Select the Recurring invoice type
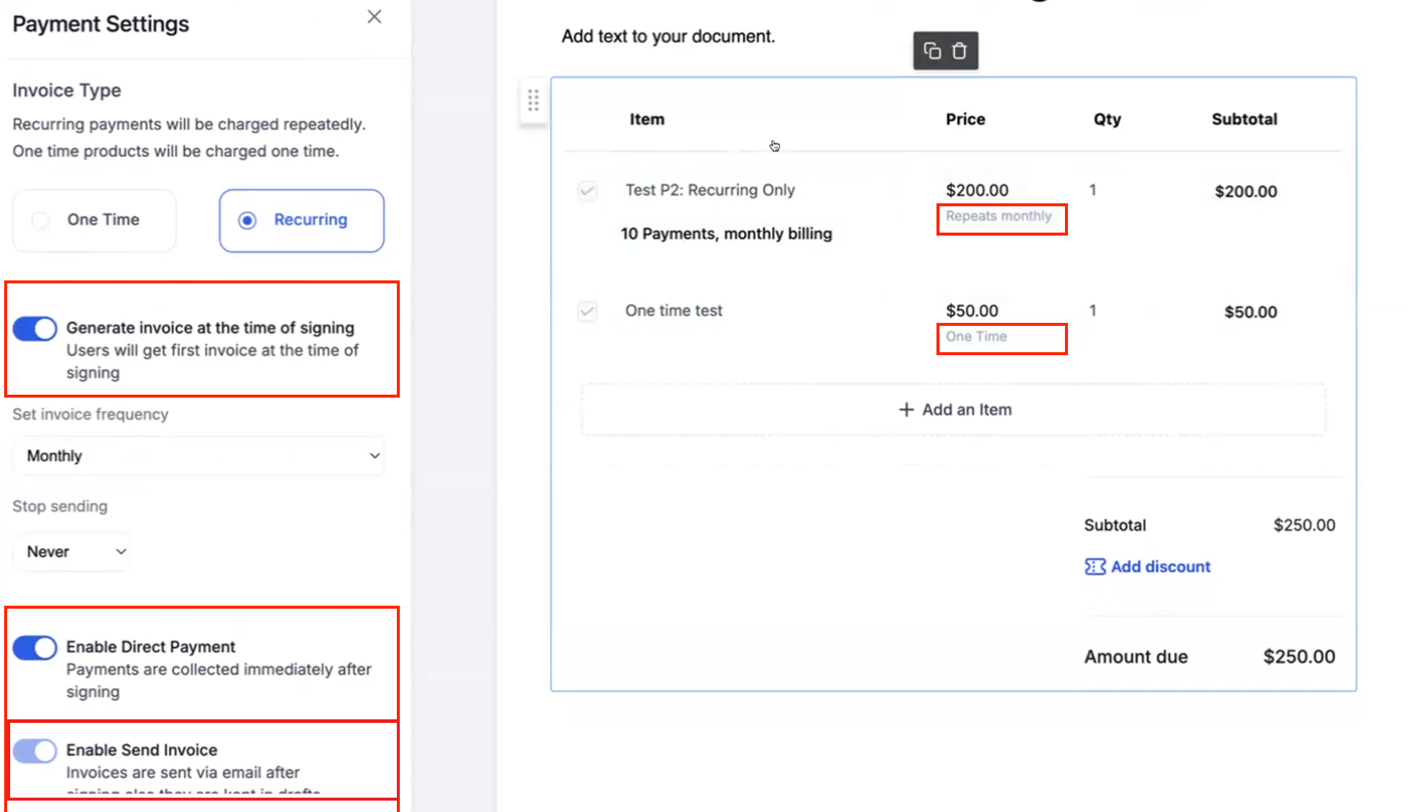The width and height of the screenshot is (1408, 812). (x=301, y=220)
